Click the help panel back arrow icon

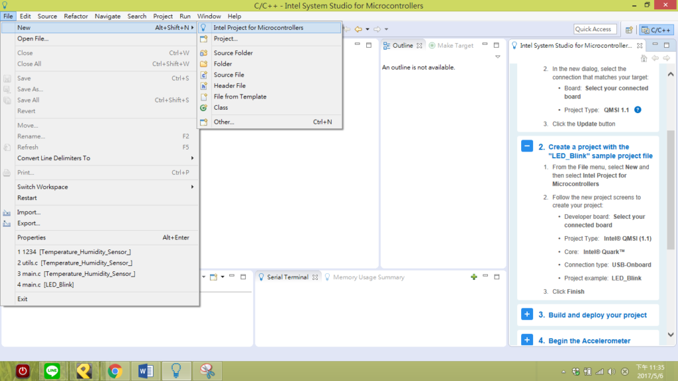[655, 58]
